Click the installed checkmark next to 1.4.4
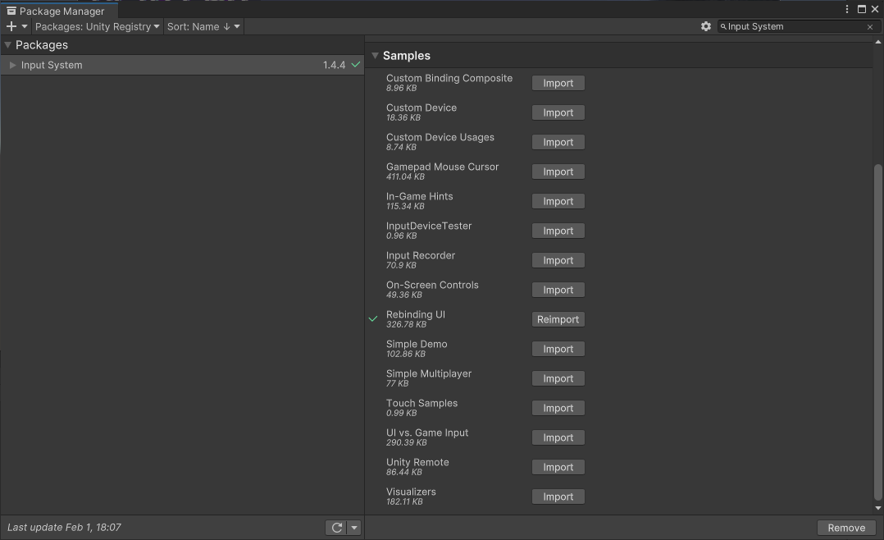Image resolution: width=884 pixels, height=540 pixels. point(356,65)
